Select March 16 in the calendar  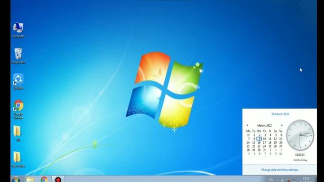pyautogui.click(x=259, y=143)
